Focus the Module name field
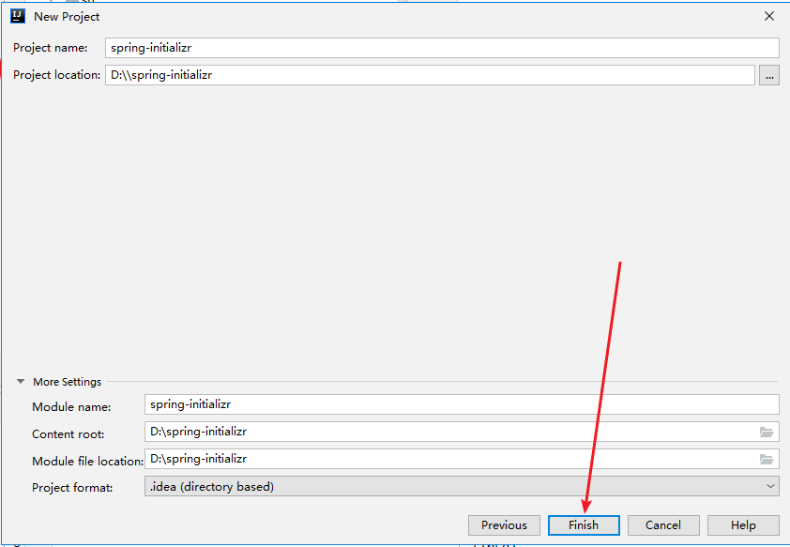 tap(462, 404)
